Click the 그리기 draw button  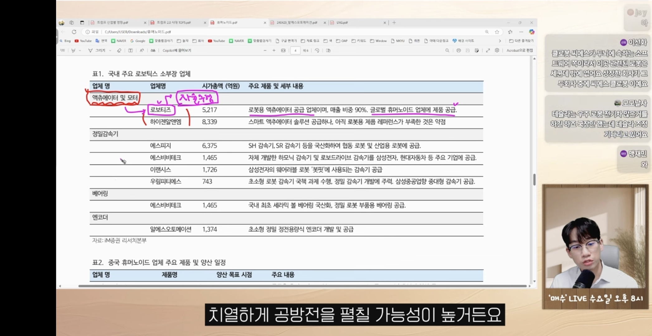[97, 50]
